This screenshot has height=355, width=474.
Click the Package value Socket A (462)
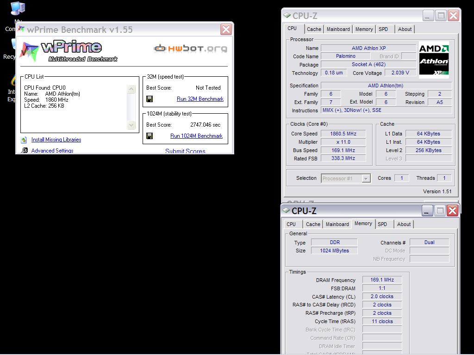point(368,64)
